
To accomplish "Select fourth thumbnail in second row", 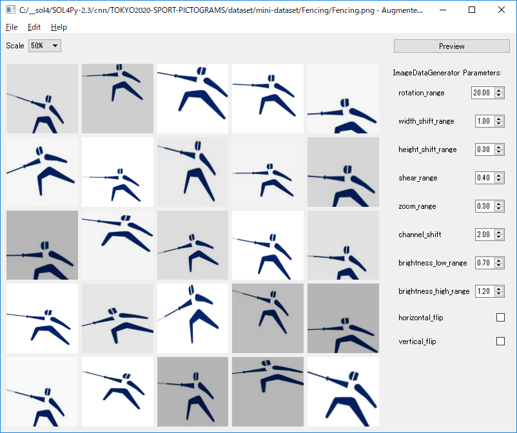I will (x=268, y=172).
